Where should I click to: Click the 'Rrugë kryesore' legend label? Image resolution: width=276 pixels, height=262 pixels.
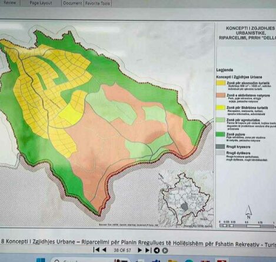click(238, 147)
